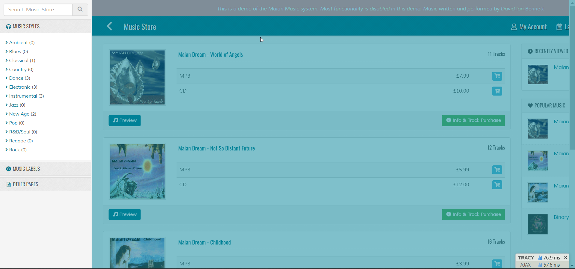The image size is (575, 269).
Task: Click the vertical page scrollbar
Action: click(572, 78)
